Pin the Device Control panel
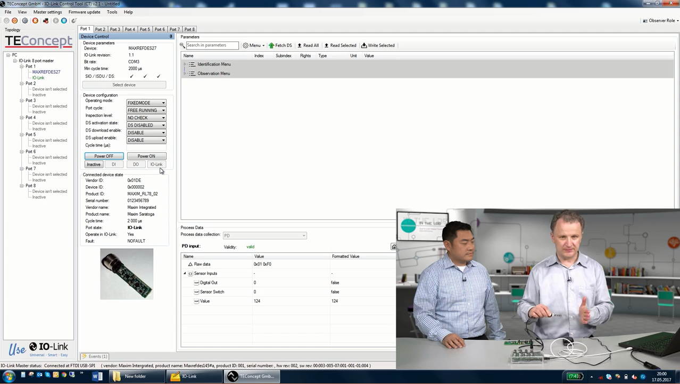The width and height of the screenshot is (680, 384). [171, 37]
